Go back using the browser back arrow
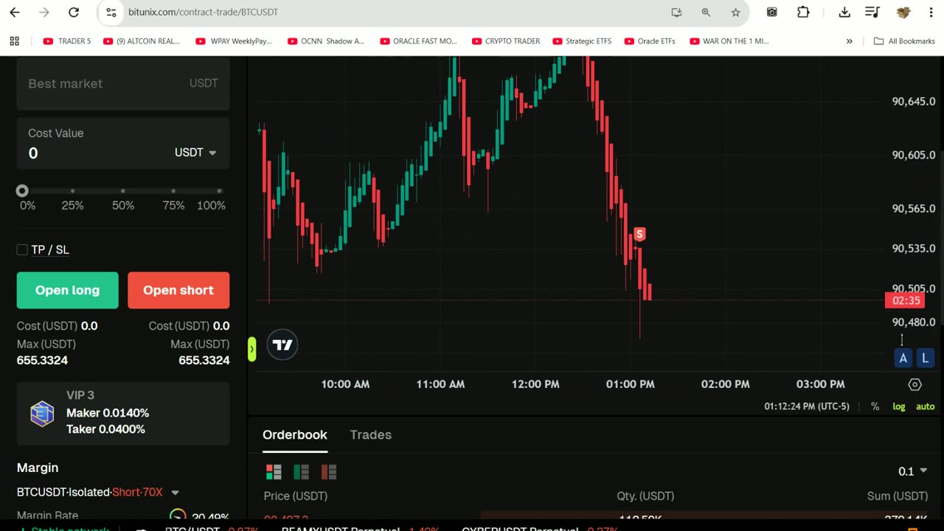944x531 pixels. [15, 12]
